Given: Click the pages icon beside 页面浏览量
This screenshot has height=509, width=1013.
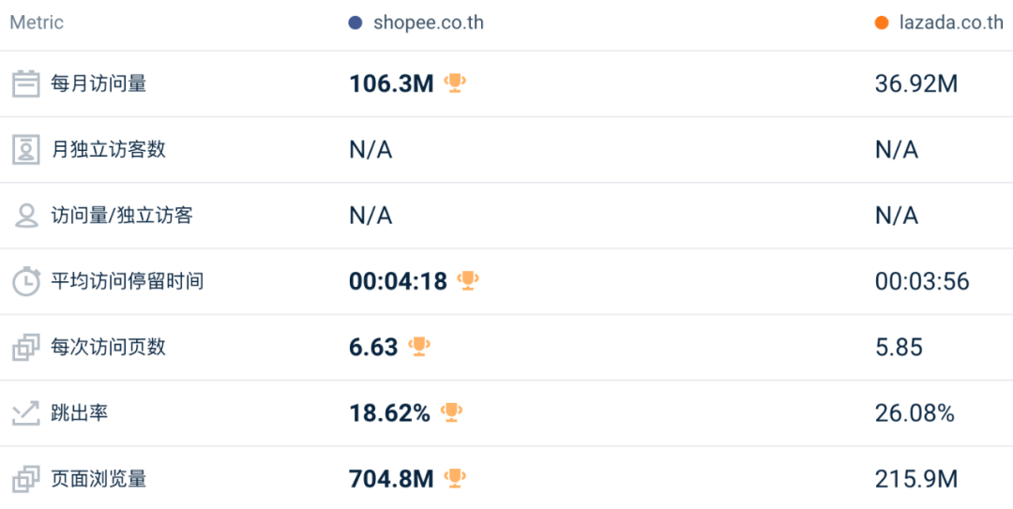Looking at the screenshot, I should tap(25, 479).
